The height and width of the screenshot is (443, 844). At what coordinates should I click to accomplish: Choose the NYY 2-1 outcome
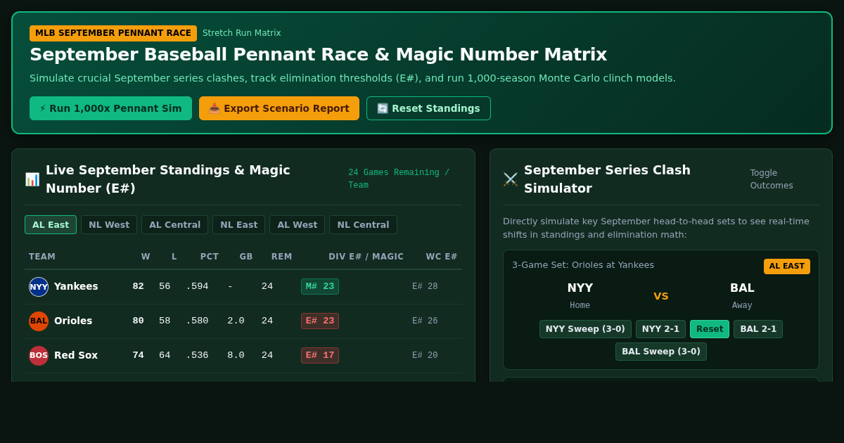coord(660,329)
